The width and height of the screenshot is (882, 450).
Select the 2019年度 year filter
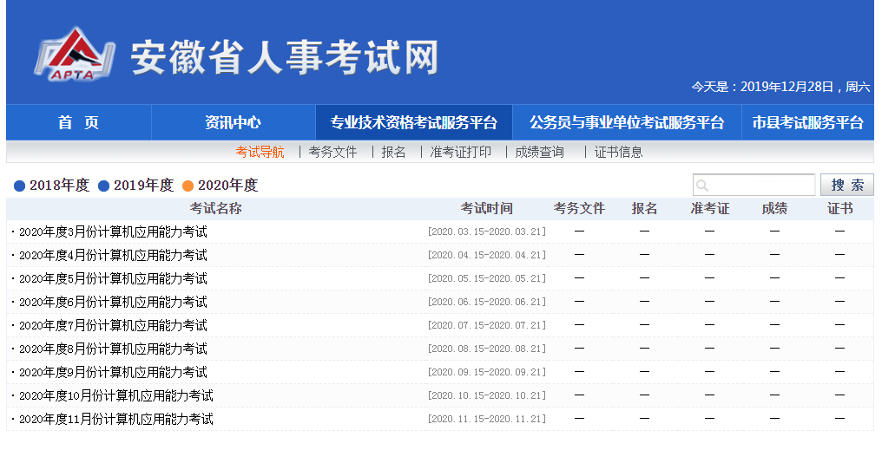(135, 186)
